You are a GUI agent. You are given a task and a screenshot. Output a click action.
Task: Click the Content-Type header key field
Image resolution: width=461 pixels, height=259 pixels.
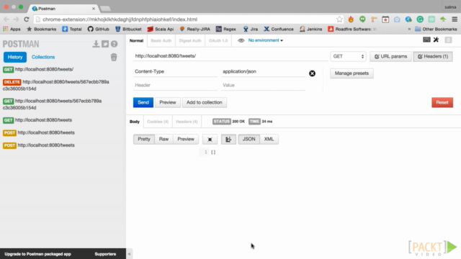[x=175, y=72]
